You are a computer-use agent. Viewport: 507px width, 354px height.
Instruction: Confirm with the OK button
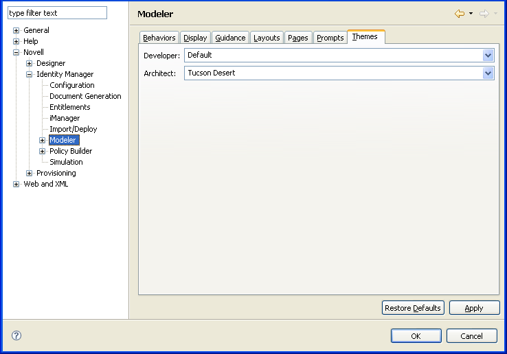tap(416, 336)
